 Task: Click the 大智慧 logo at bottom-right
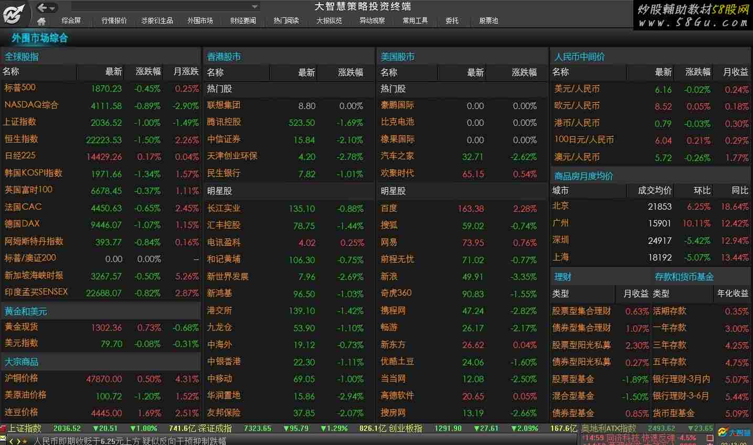pos(735,433)
